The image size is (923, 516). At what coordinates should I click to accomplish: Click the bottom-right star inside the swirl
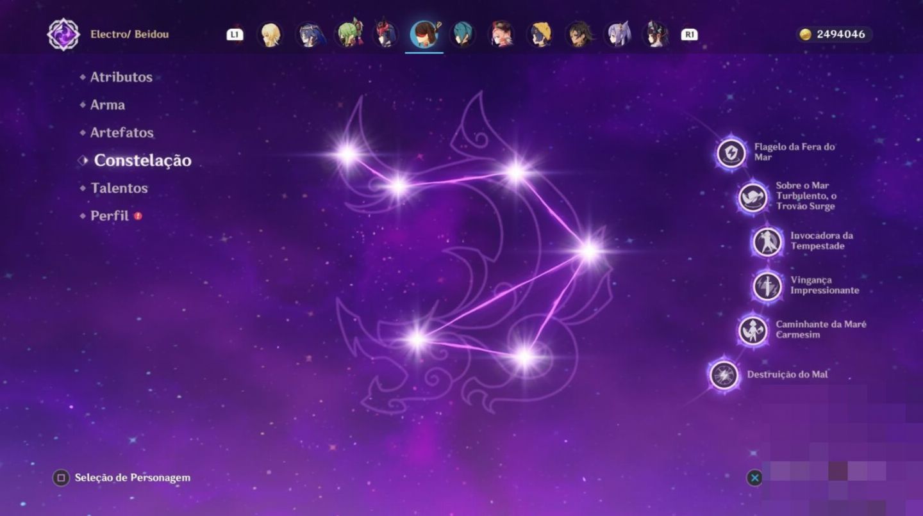[524, 356]
